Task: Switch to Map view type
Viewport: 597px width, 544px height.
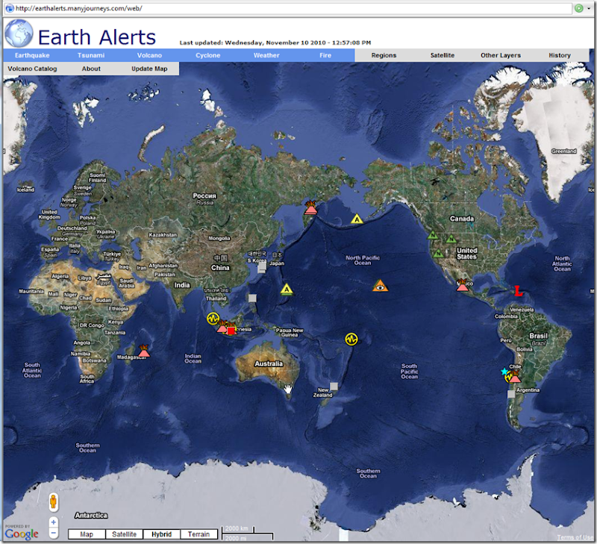Action: pos(87,534)
